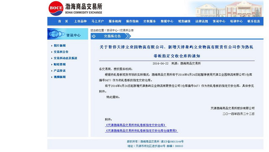Select 联系信息 in the top menu

point(253,21)
